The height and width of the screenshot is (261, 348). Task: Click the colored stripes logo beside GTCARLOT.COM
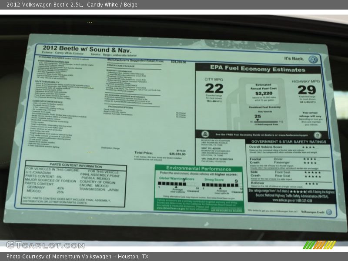pos(320,245)
